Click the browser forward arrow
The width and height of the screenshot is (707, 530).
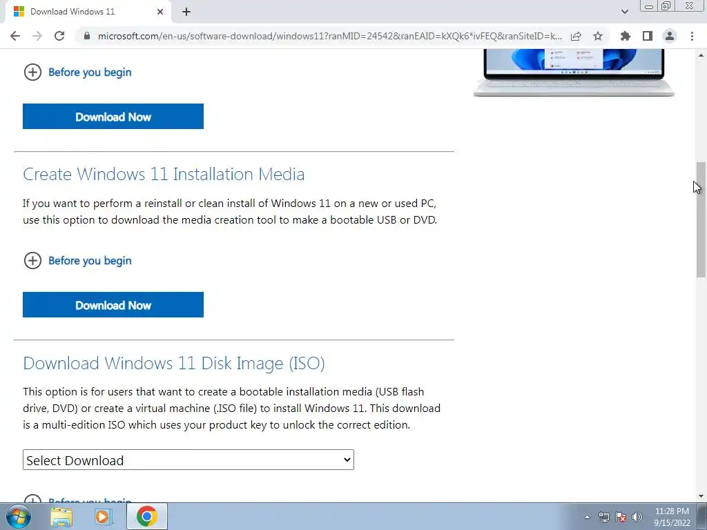pos(37,36)
